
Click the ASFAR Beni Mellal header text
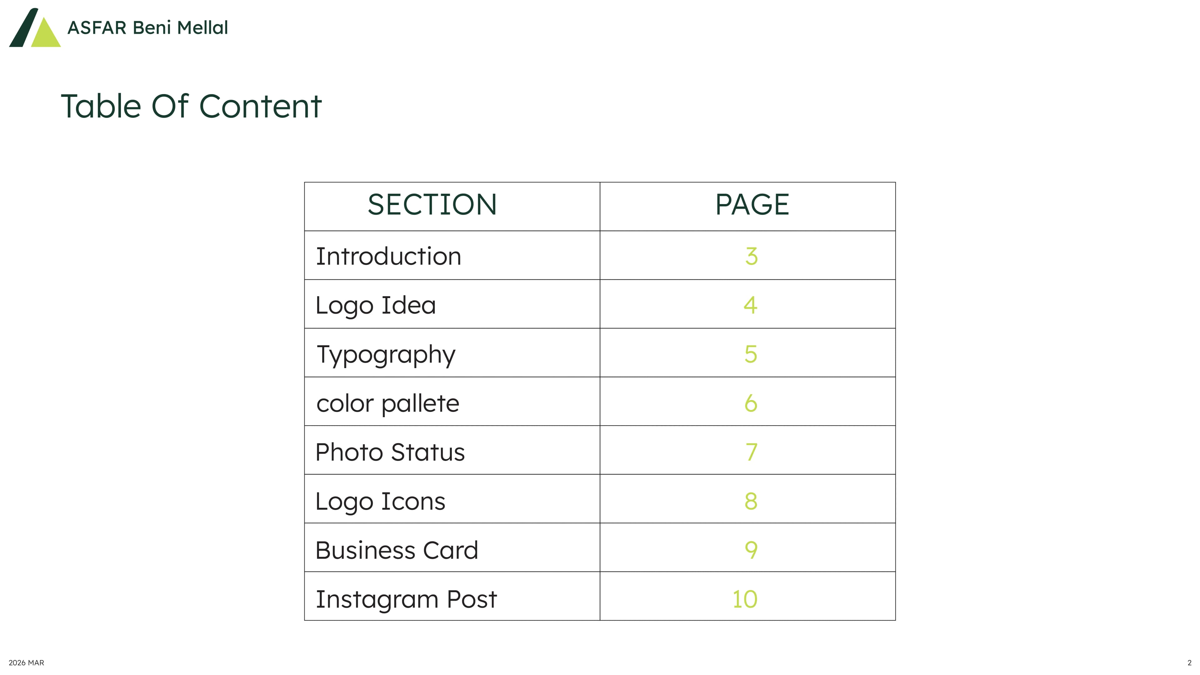tap(148, 28)
